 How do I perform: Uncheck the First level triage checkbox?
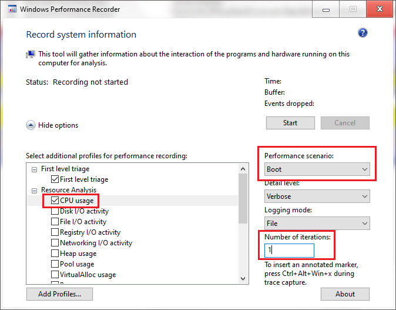pyautogui.click(x=55, y=179)
